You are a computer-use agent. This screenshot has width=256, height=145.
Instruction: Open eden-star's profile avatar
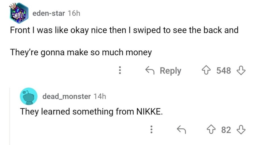(19, 13)
